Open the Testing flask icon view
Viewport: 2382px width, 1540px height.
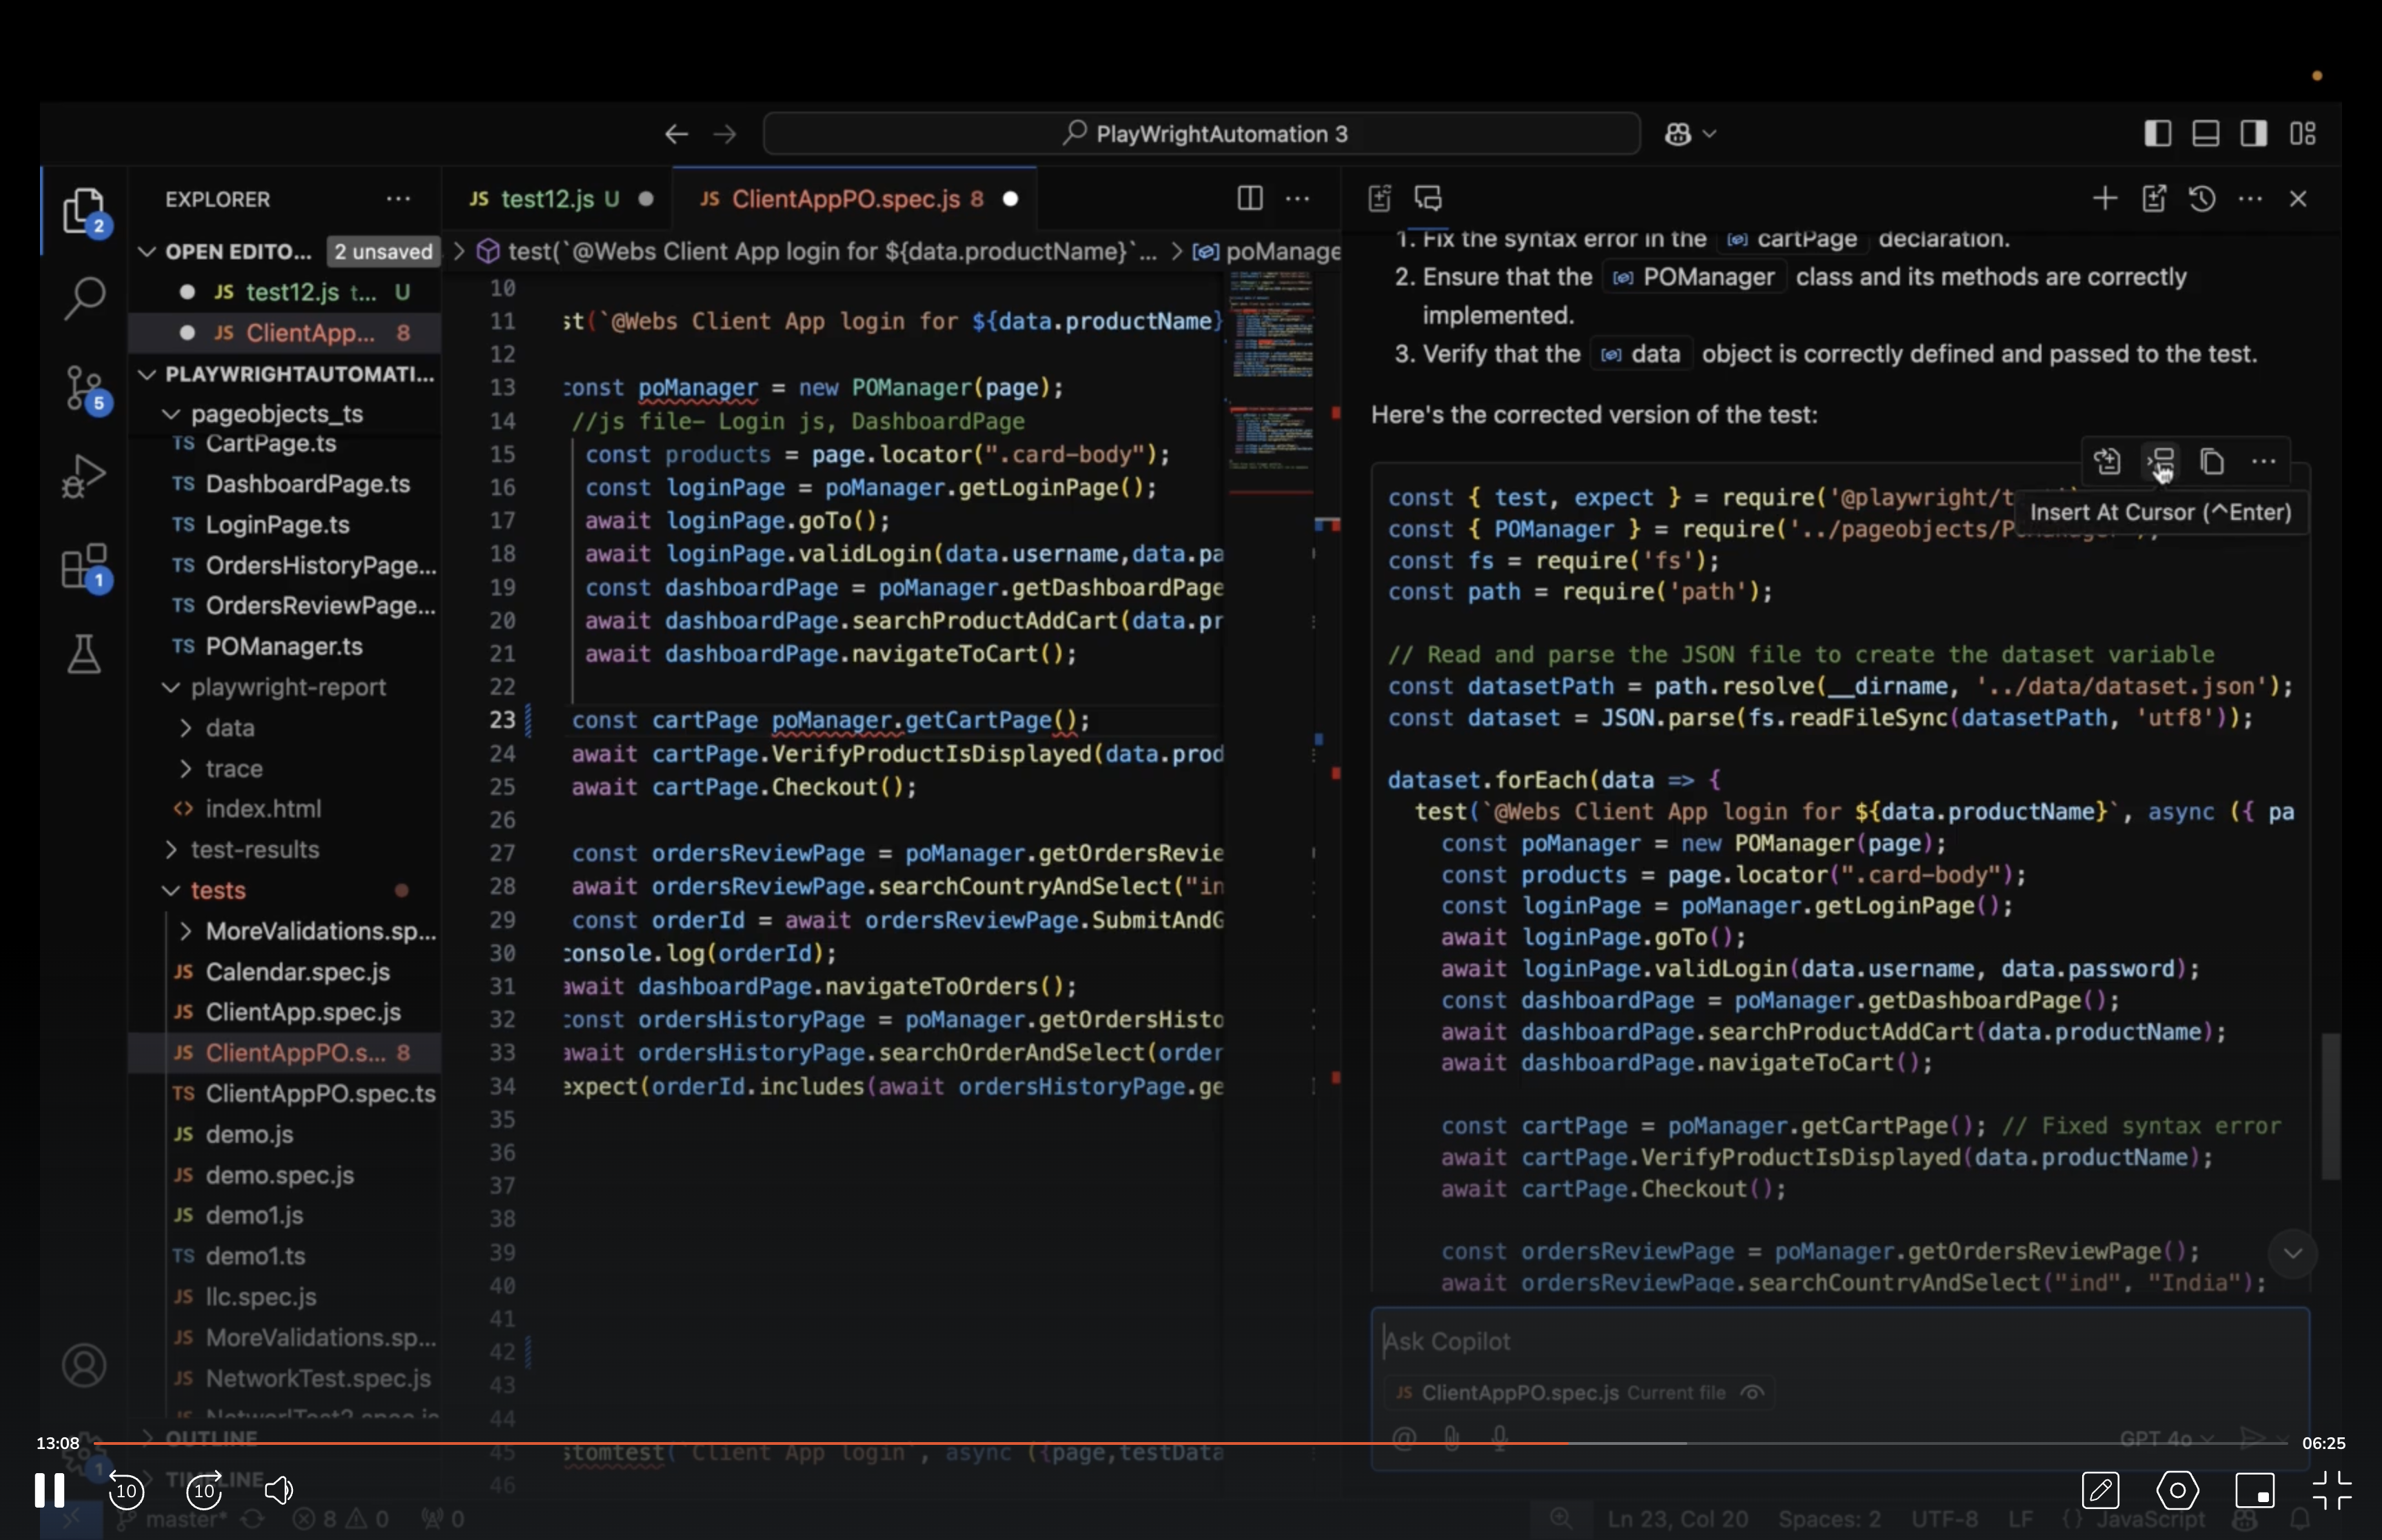pos(84,655)
